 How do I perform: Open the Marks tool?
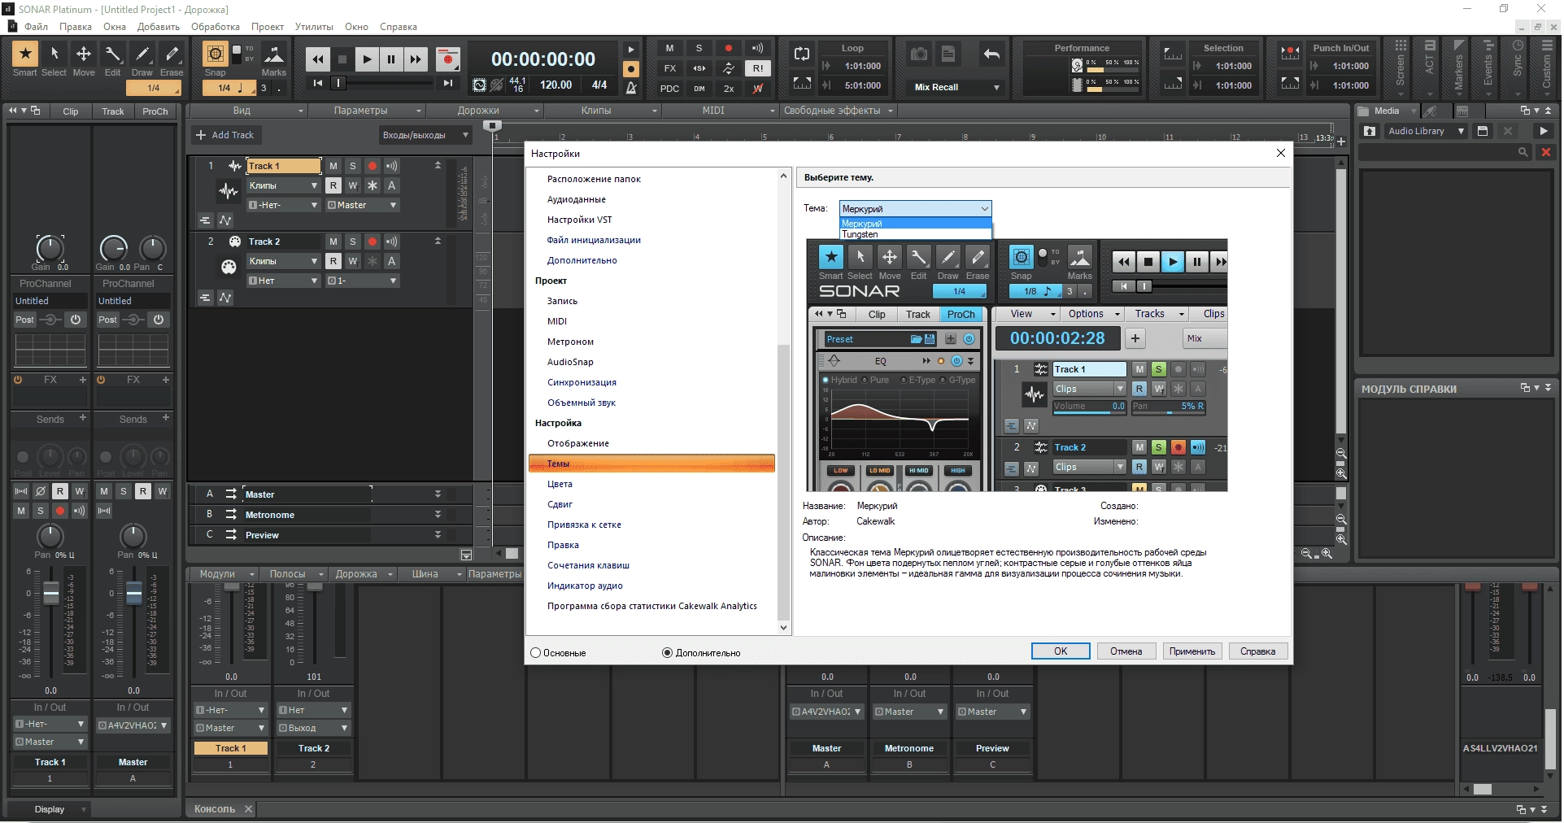274,54
